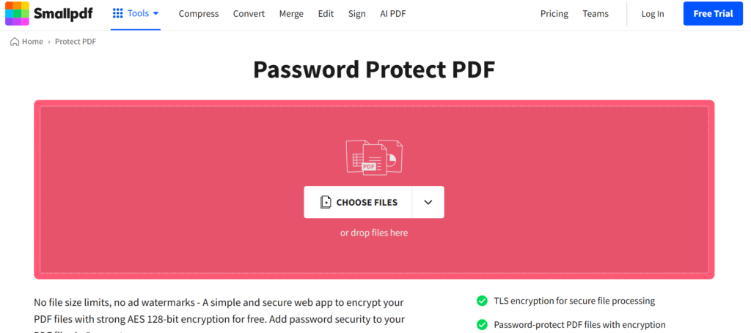This screenshot has width=751, height=333.
Task: Expand the Tools dropdown arrow
Action: [x=155, y=14]
